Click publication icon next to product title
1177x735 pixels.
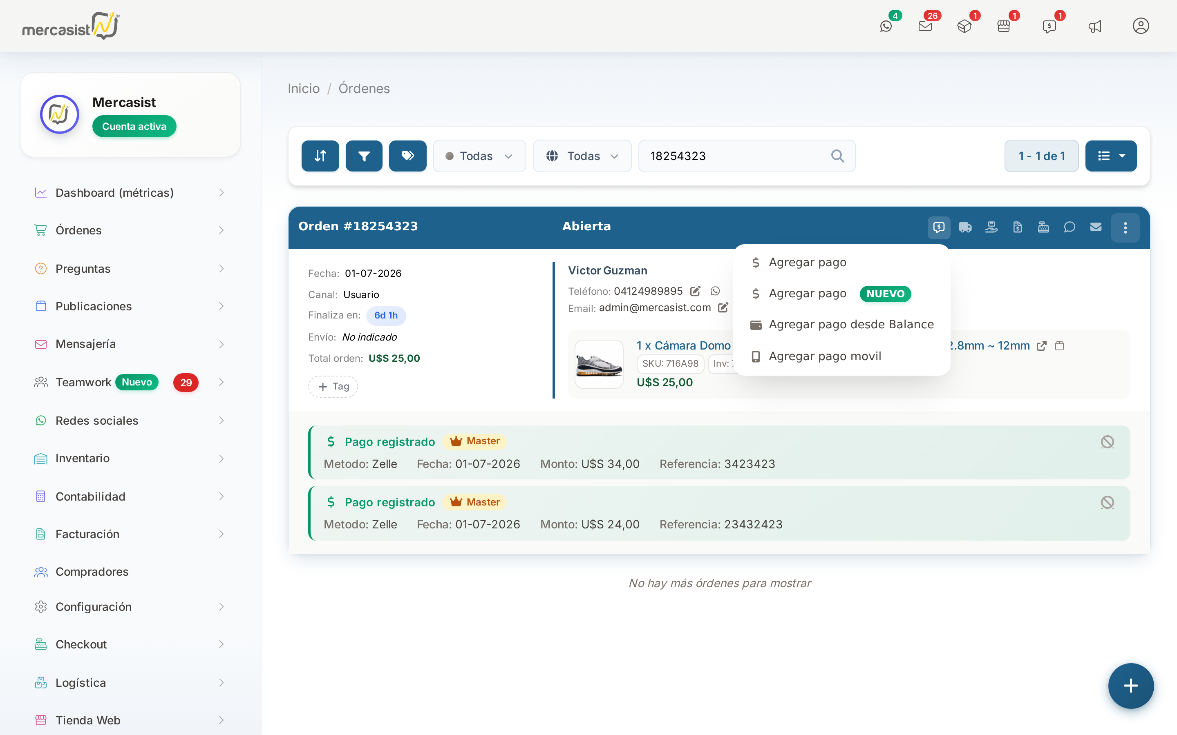(1060, 345)
